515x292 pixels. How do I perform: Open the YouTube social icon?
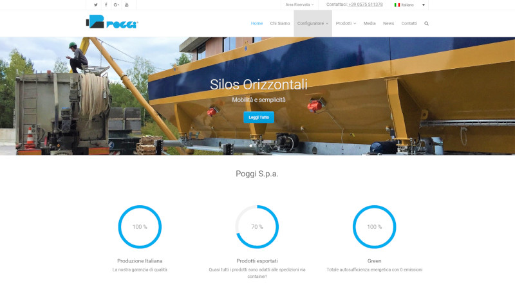(126, 5)
